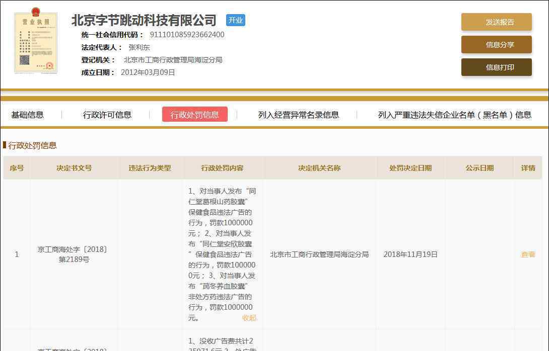Click the 违法行为类型 column header
549x351 pixels.
(x=150, y=168)
